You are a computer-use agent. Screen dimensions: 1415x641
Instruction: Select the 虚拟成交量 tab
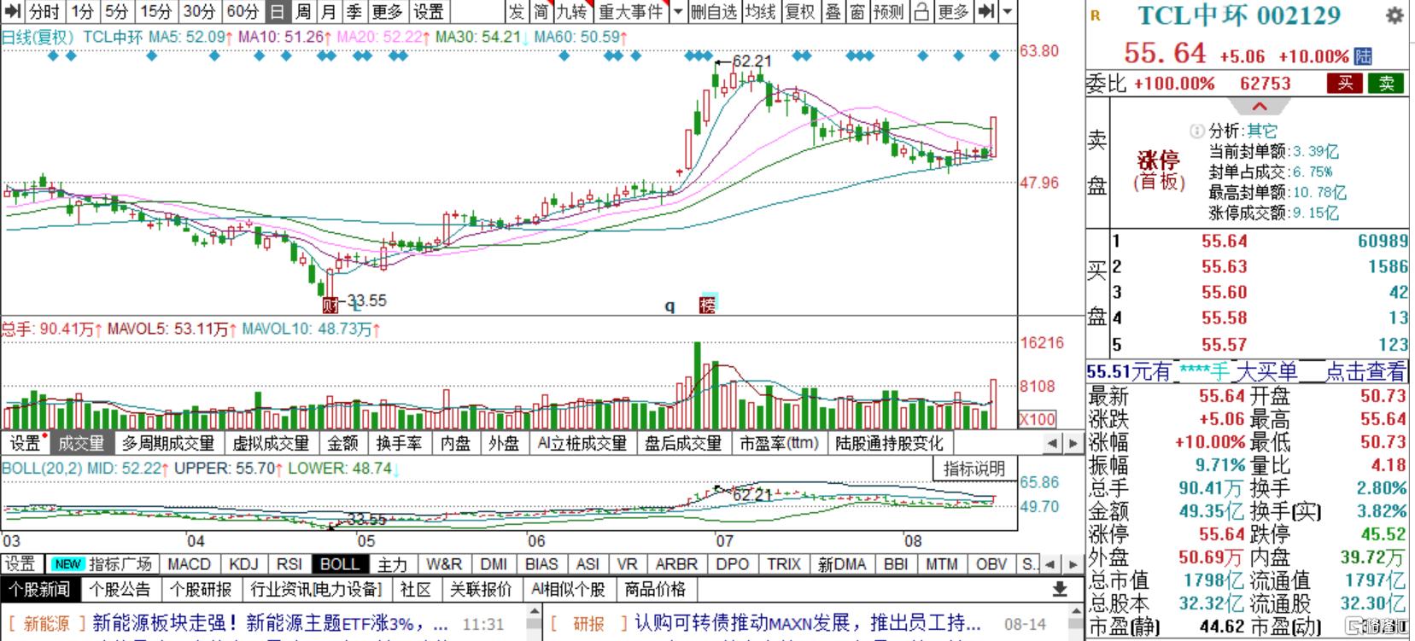click(x=271, y=443)
